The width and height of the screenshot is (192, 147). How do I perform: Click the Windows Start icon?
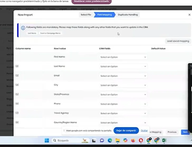coord(47,140)
